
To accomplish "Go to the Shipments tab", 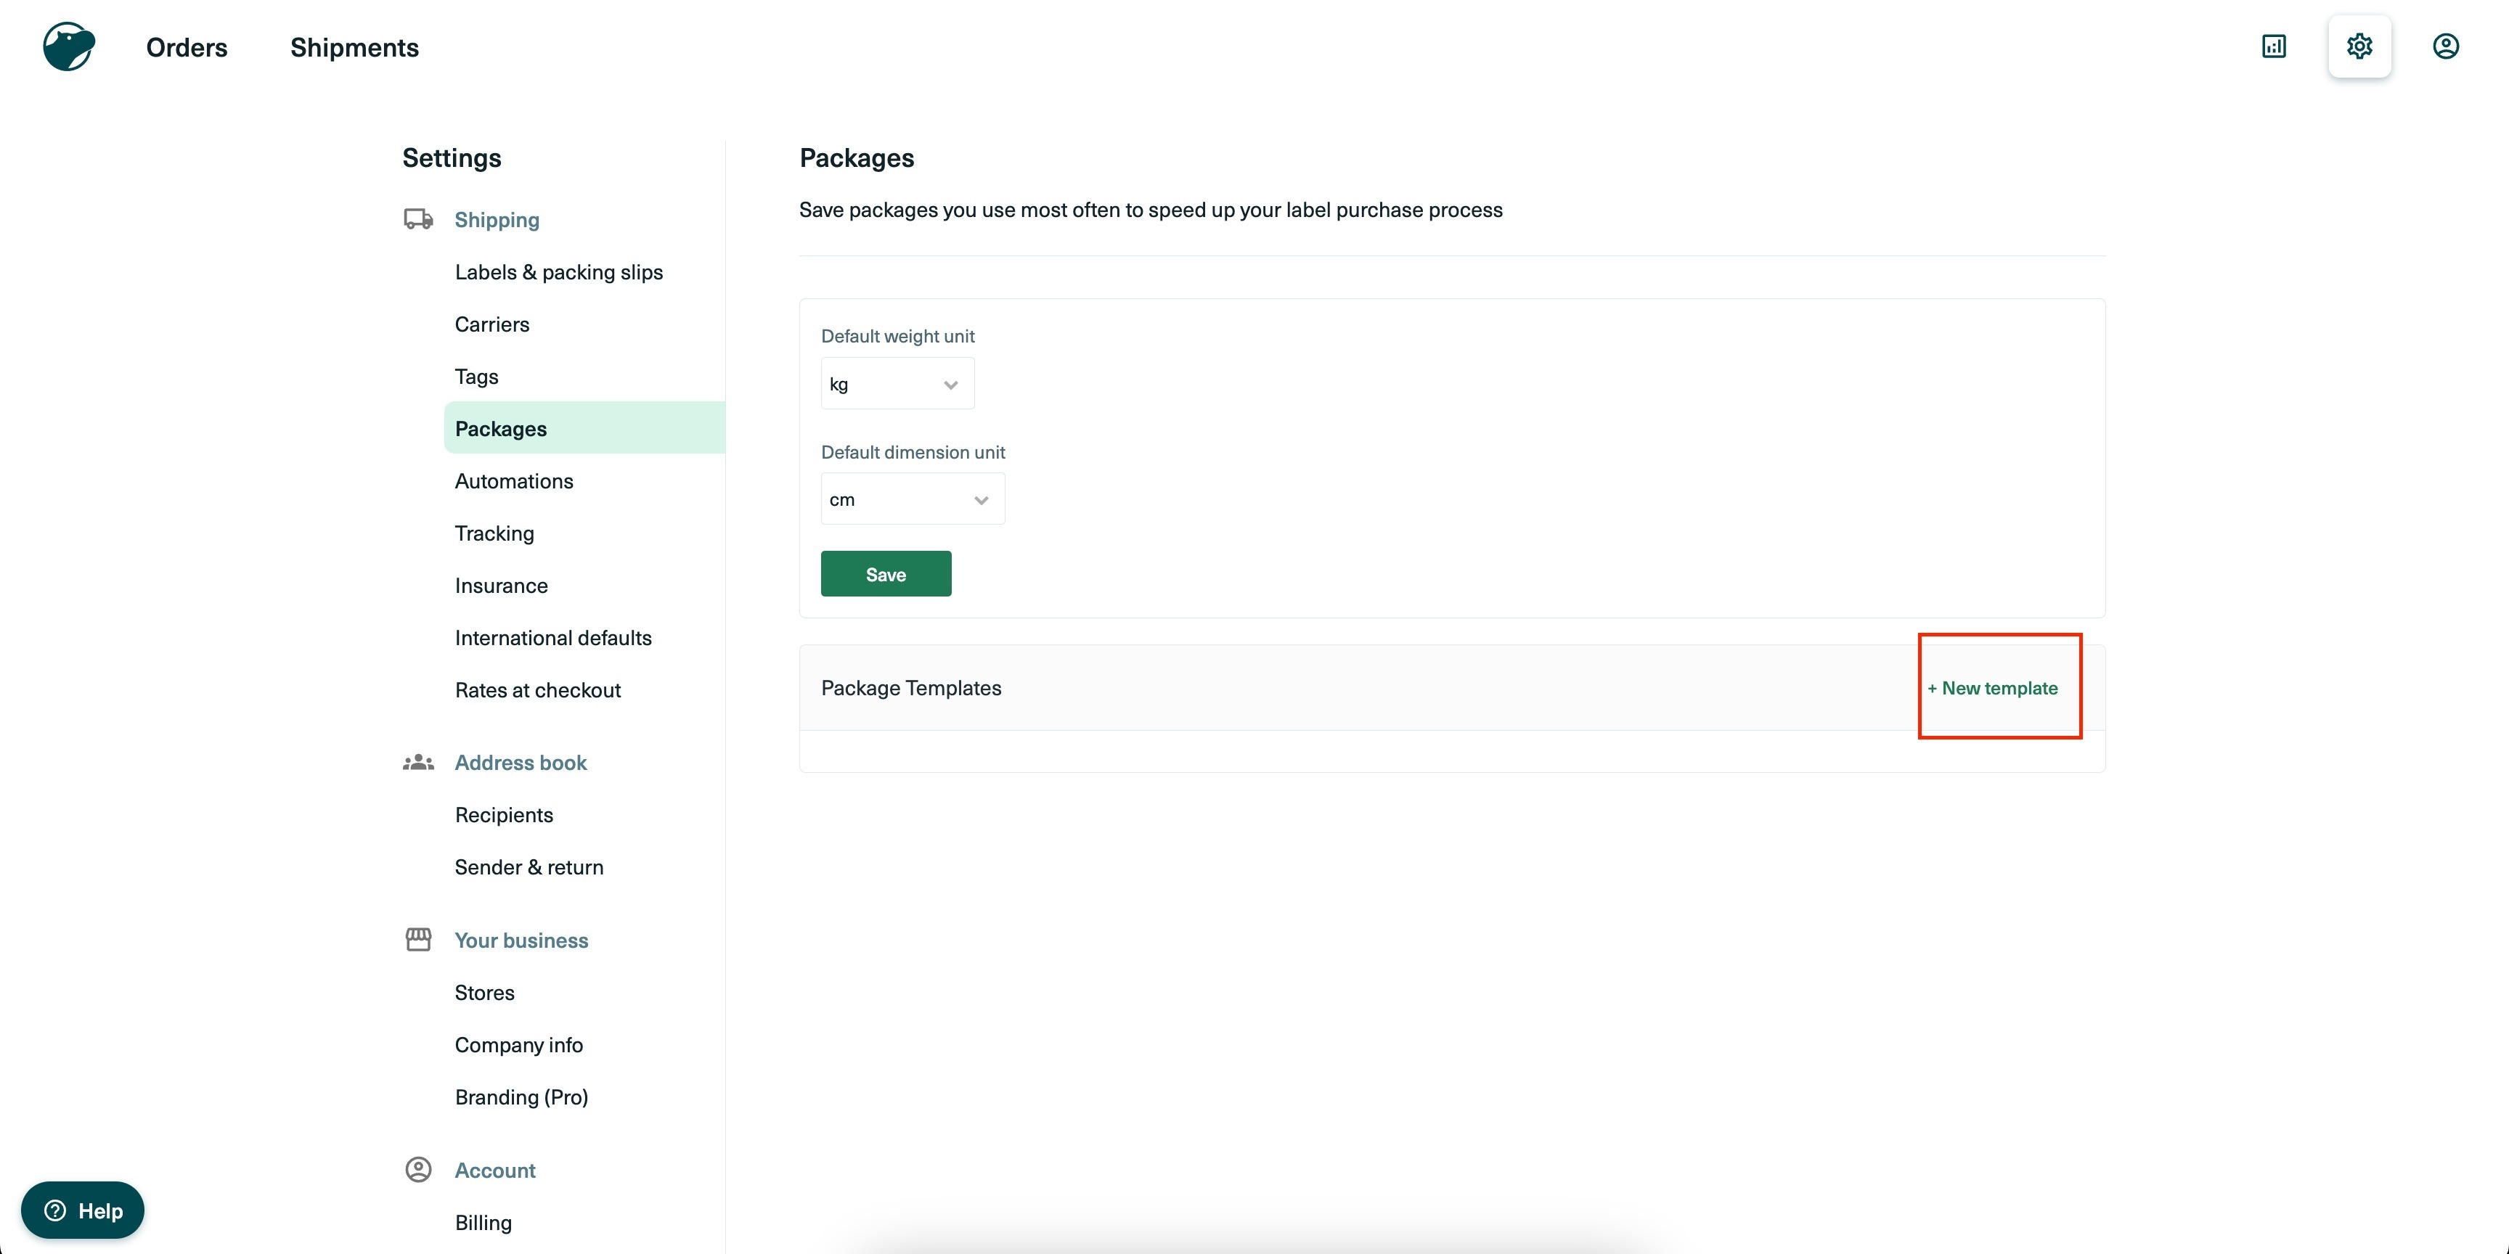I will pyautogui.click(x=354, y=48).
